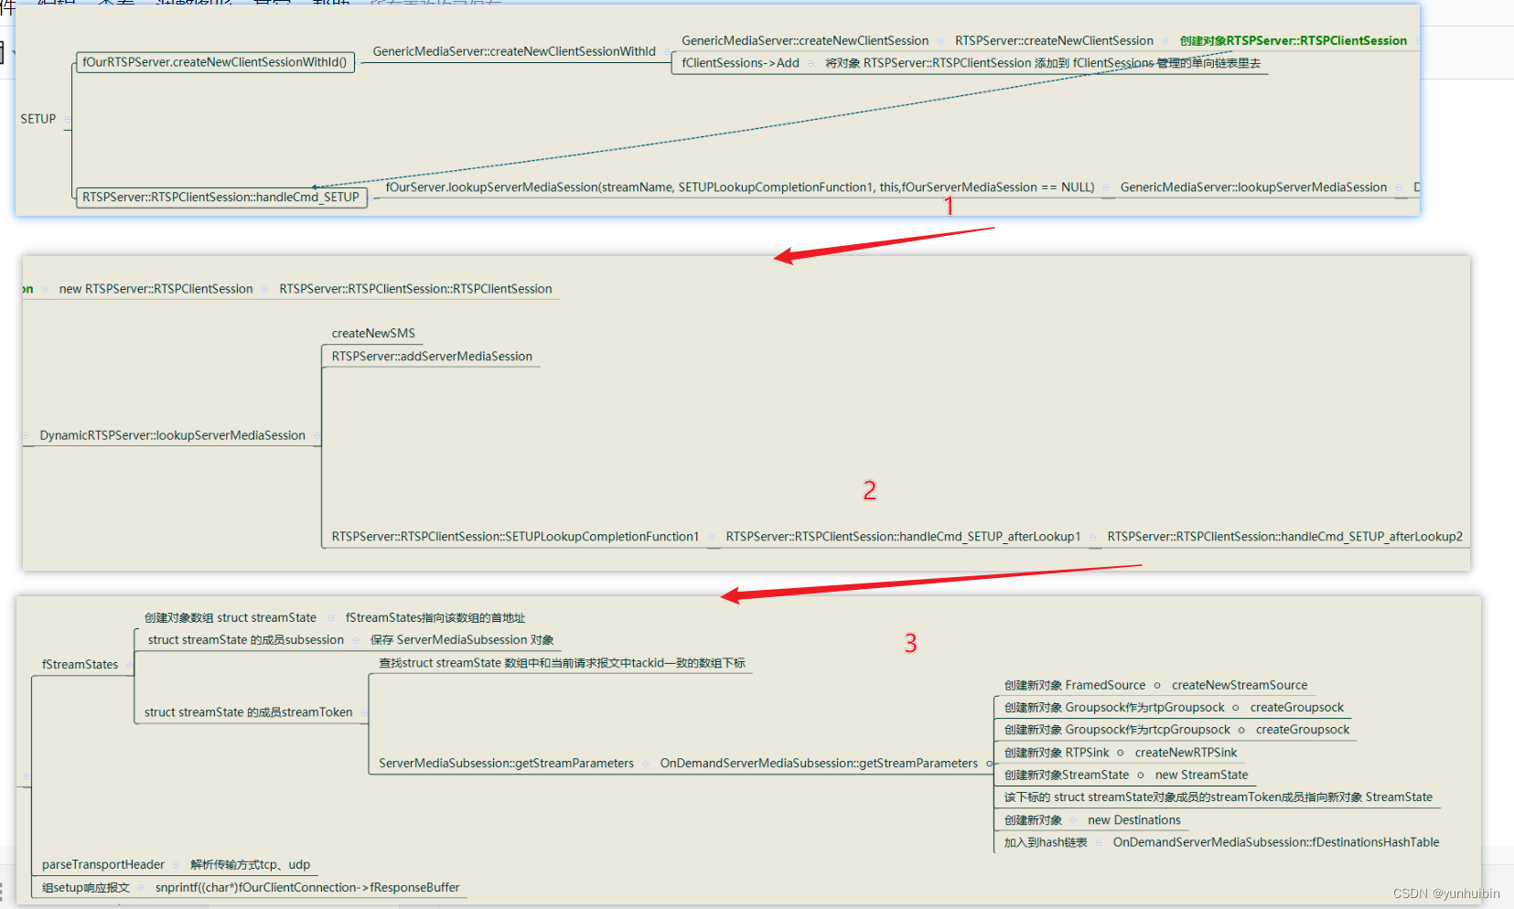Click the CSDN @yunhuibin watermark link

(x=1446, y=893)
